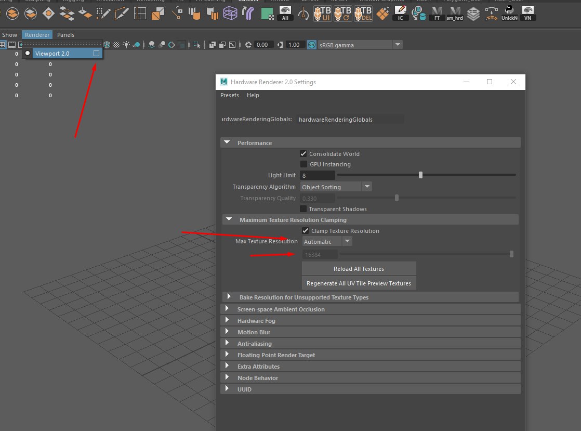Enable the Transparent Shadows checkbox
The width and height of the screenshot is (581, 431).
click(x=303, y=209)
